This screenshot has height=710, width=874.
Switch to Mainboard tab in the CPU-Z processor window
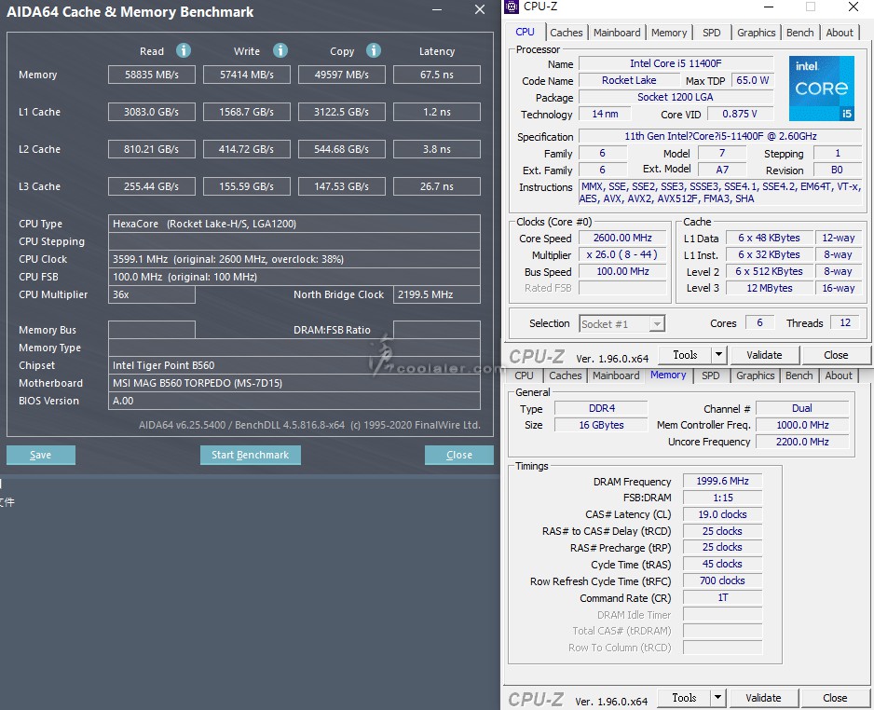(x=617, y=33)
